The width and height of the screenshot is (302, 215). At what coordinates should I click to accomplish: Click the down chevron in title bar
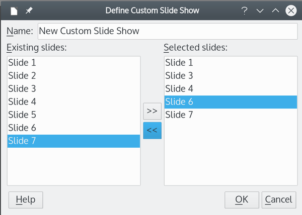[x=260, y=11]
